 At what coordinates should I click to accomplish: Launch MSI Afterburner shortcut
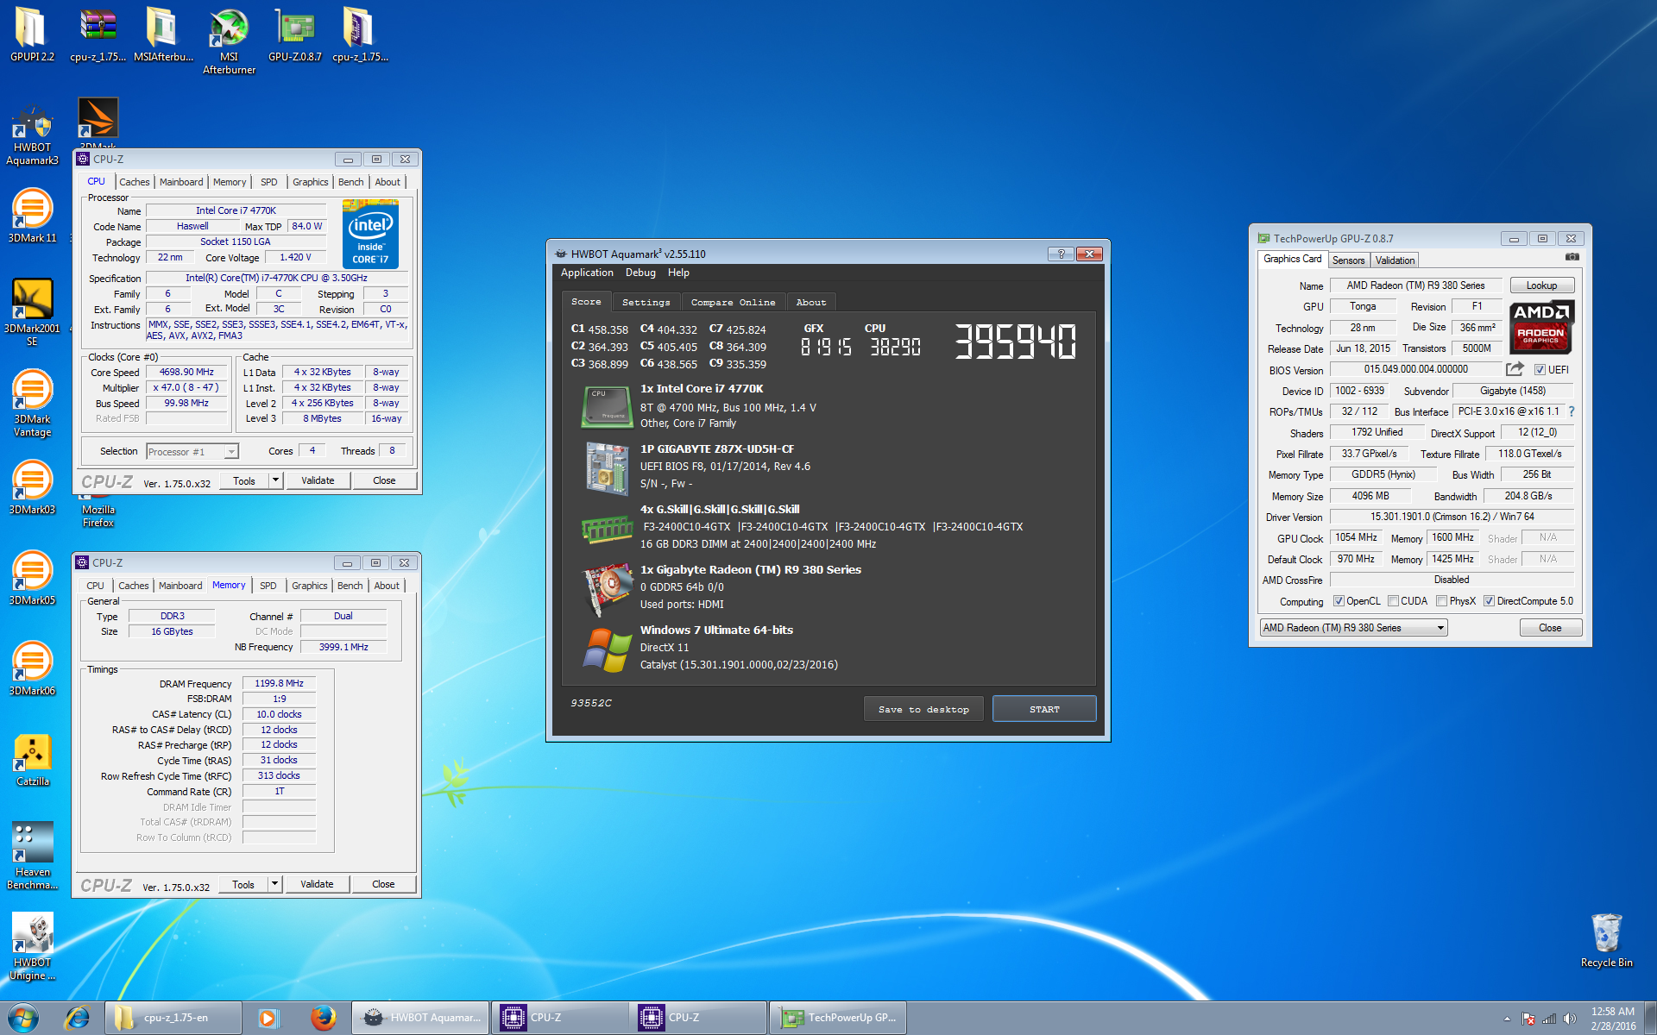[x=229, y=41]
